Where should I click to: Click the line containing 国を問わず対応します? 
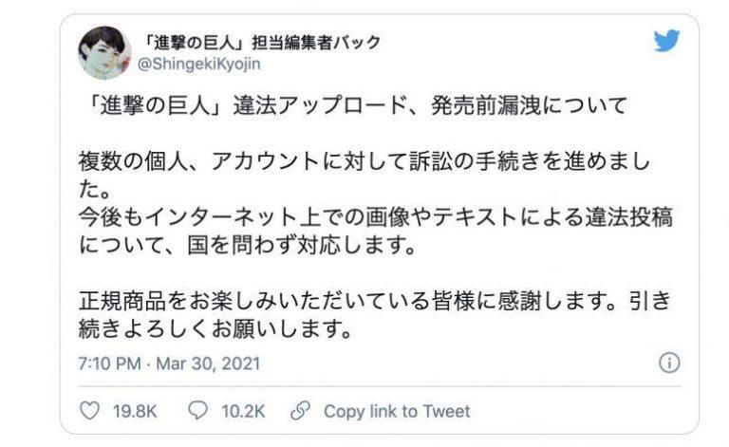point(248,245)
